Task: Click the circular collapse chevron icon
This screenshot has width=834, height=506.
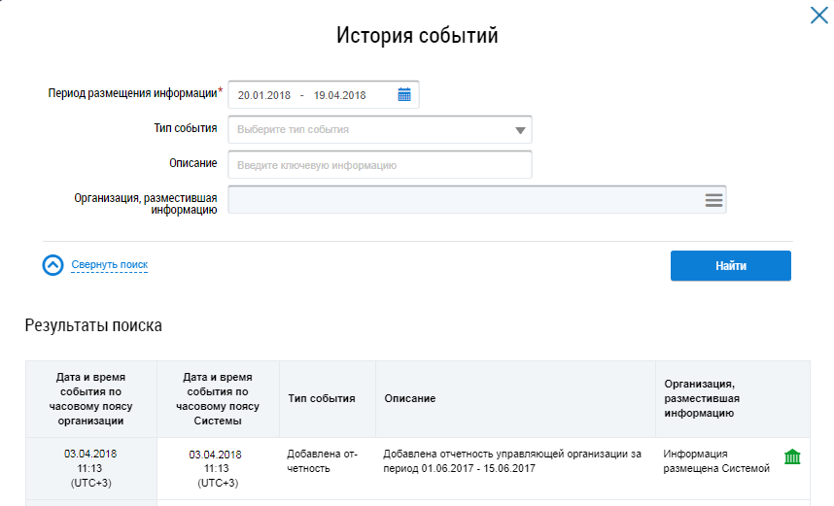Action: click(x=53, y=265)
